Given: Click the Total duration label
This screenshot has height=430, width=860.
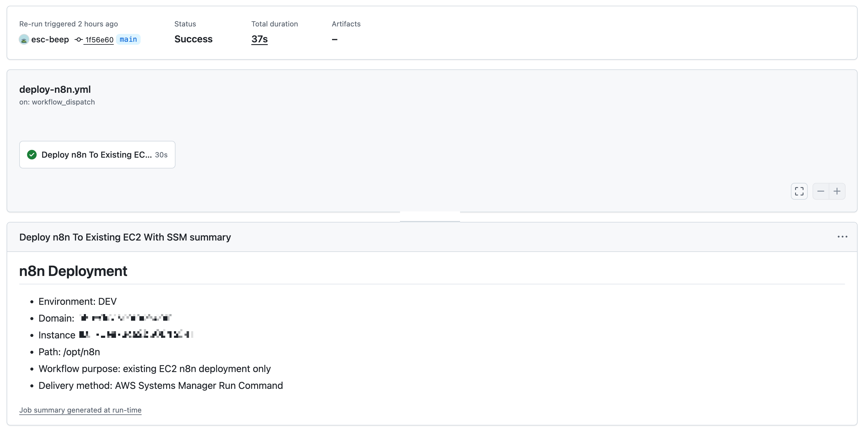Looking at the screenshot, I should pos(274,24).
